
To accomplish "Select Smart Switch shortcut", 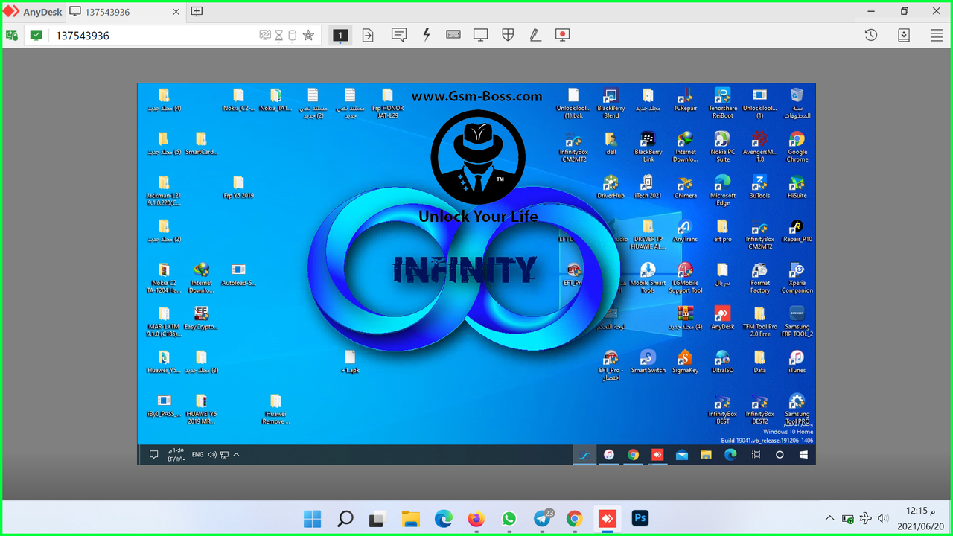I will click(648, 361).
